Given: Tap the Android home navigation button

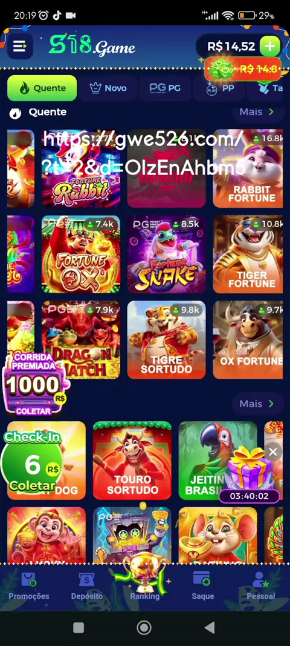Looking at the screenshot, I should tap(144, 627).
